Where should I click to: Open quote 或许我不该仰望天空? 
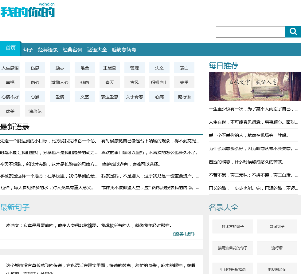coord(150,188)
